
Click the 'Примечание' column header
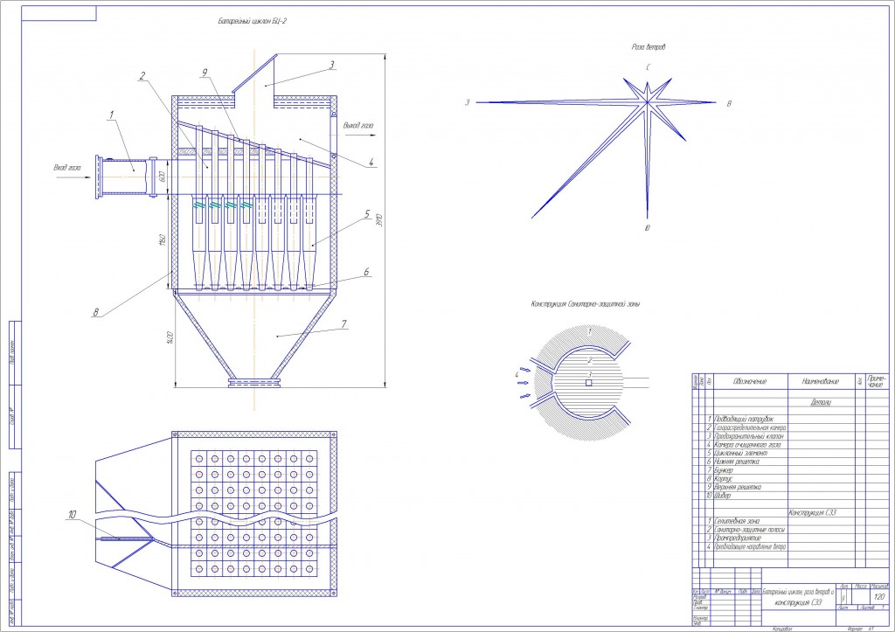point(877,381)
